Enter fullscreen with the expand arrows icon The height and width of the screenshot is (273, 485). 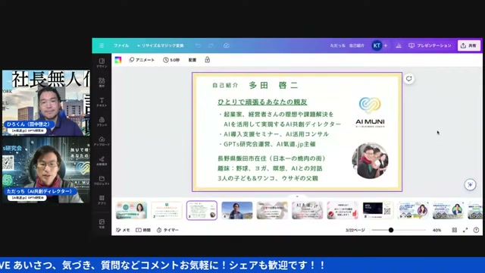[x=465, y=230]
